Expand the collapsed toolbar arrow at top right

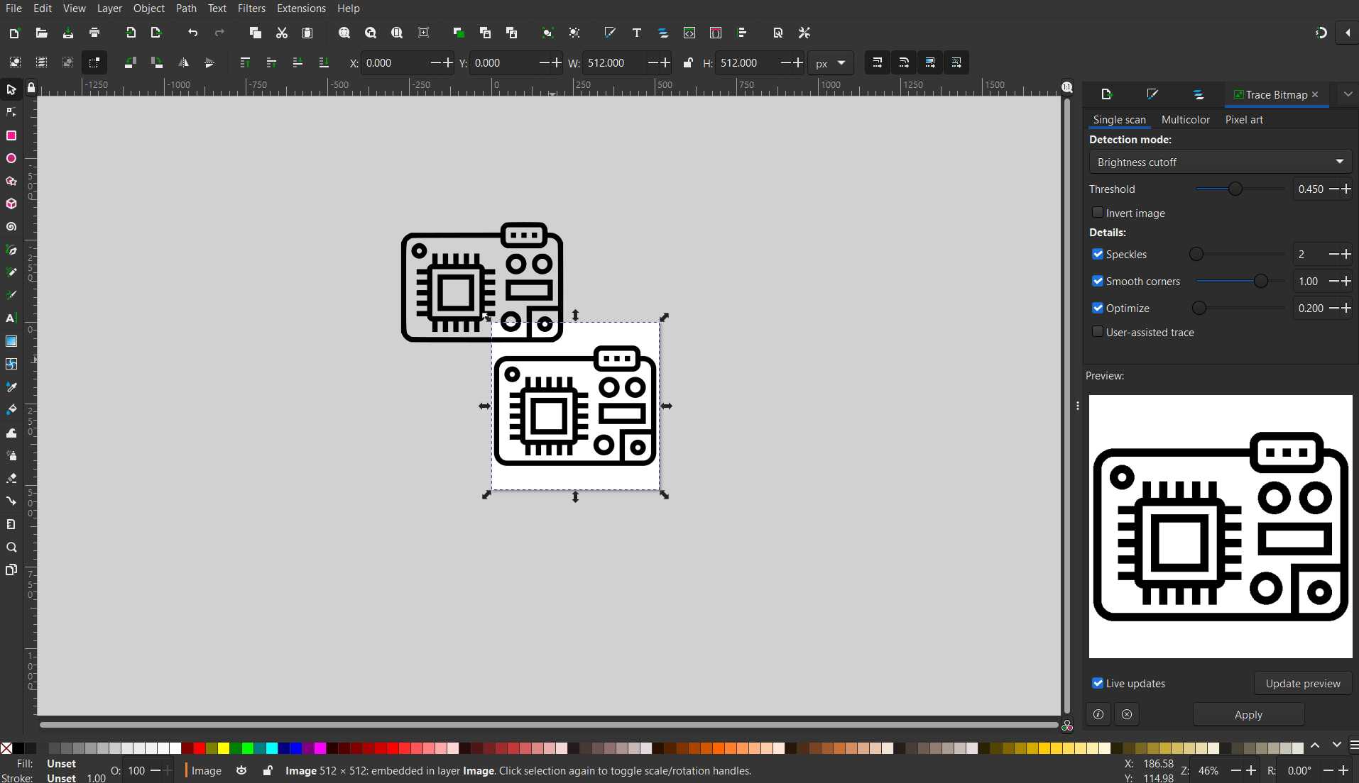[x=1348, y=33]
